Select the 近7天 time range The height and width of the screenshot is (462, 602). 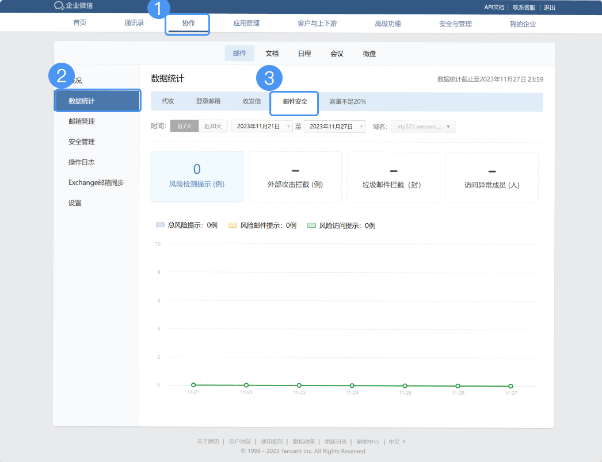point(184,126)
